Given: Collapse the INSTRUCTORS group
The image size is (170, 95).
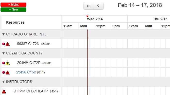Looking at the screenshot, I should click(x=3, y=82).
